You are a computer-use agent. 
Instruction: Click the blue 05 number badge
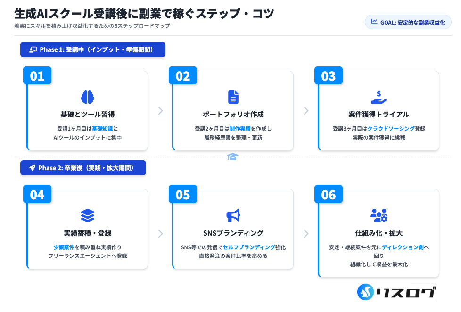183,194
